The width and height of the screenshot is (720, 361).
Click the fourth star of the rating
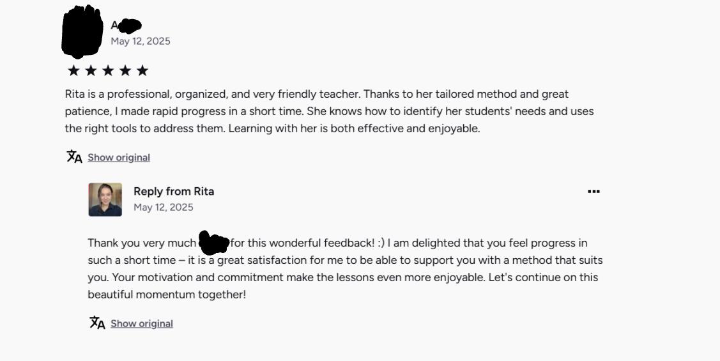pyautogui.click(x=125, y=70)
